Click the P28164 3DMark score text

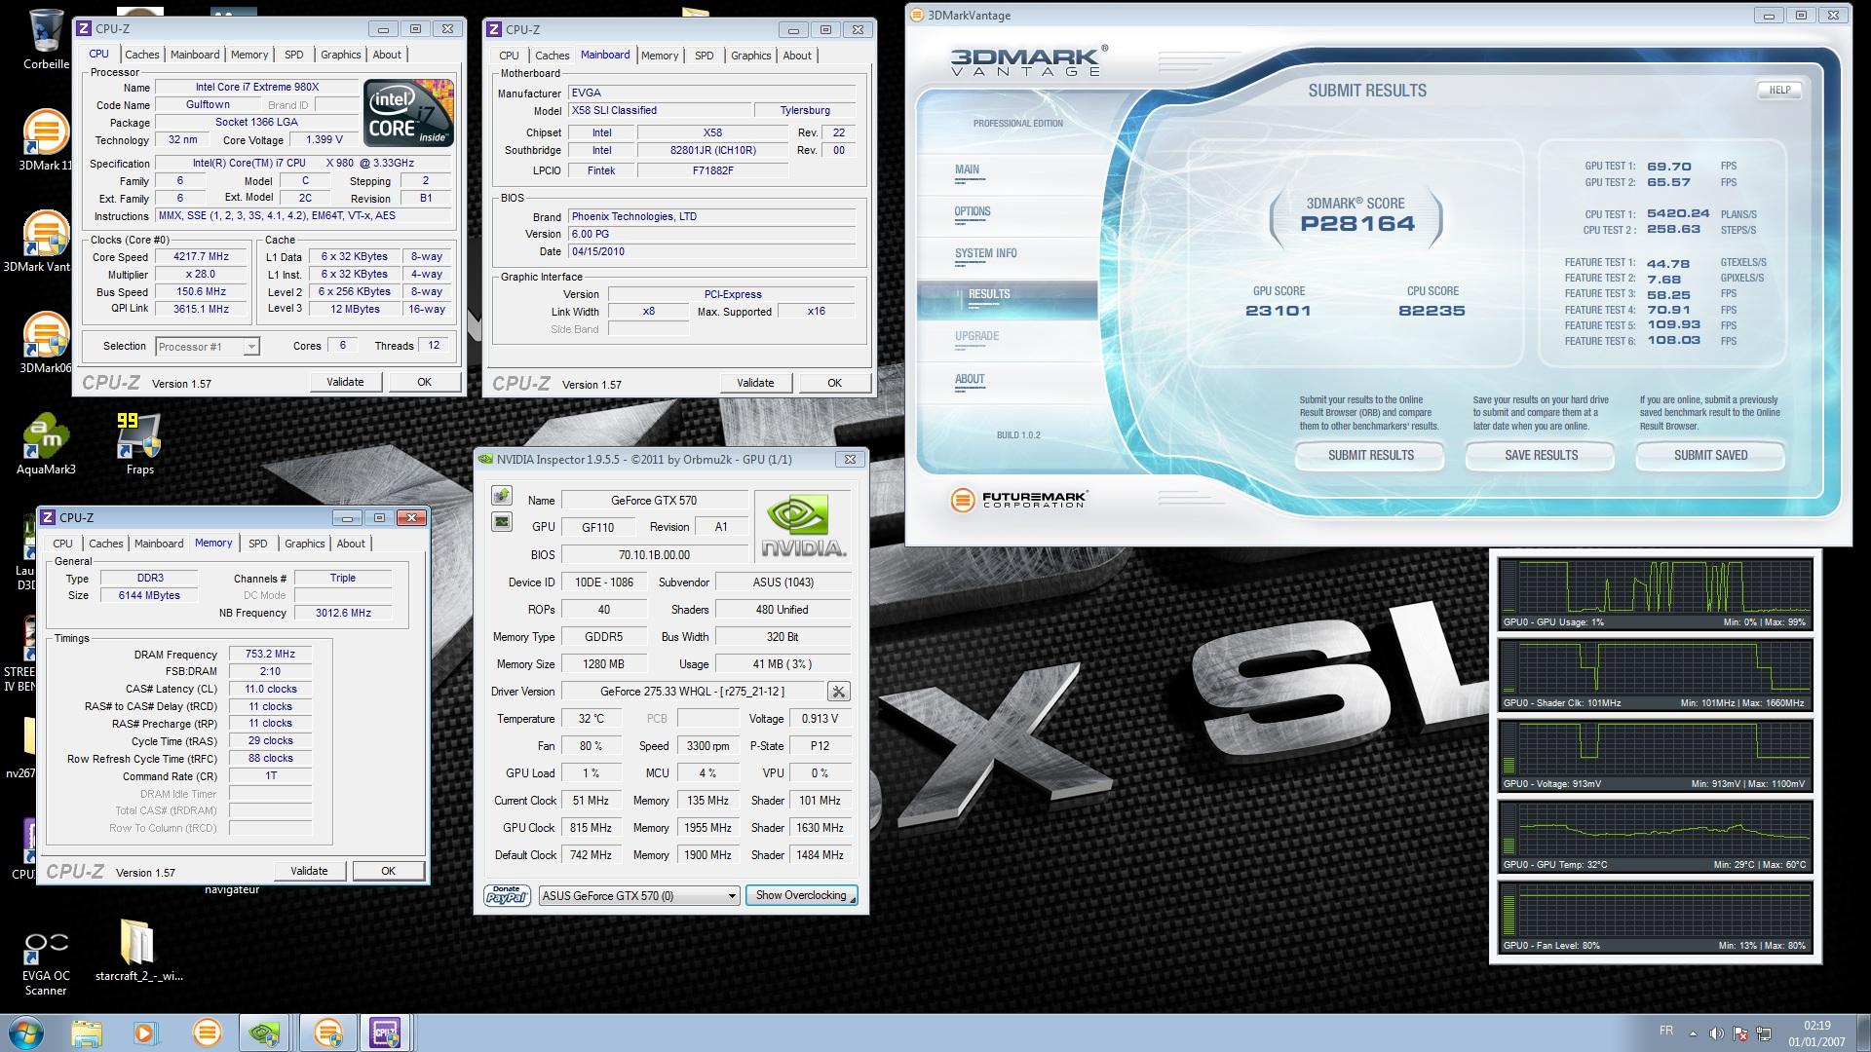click(x=1356, y=223)
